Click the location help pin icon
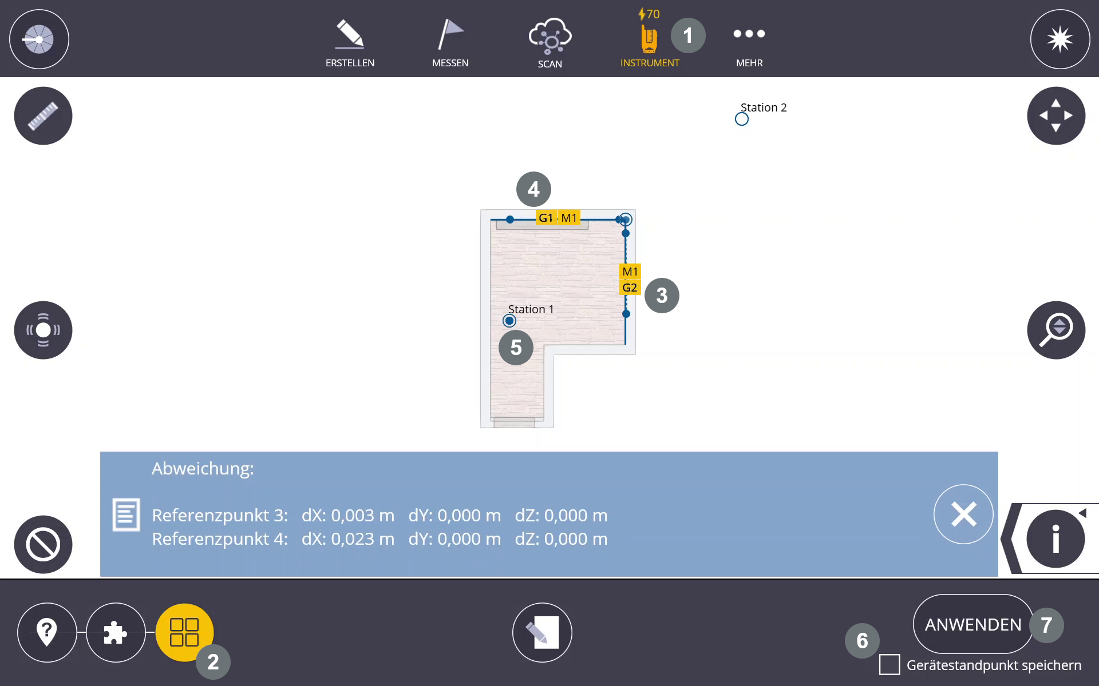 click(47, 632)
